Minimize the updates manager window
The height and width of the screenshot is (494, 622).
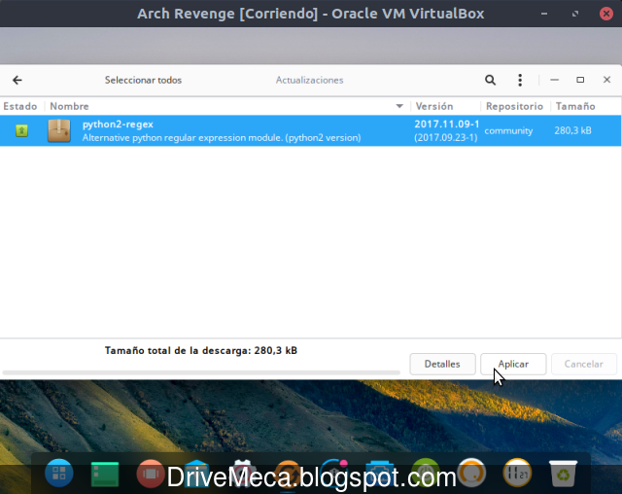click(555, 80)
